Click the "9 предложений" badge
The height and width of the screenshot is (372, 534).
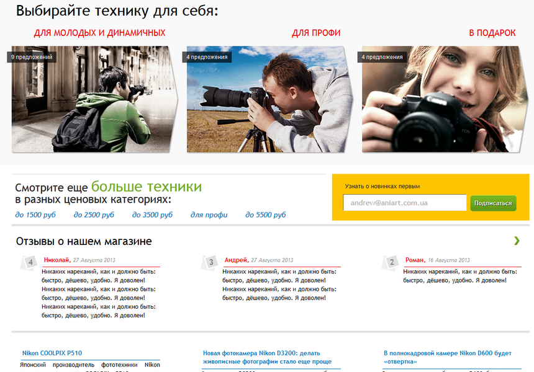[31, 57]
